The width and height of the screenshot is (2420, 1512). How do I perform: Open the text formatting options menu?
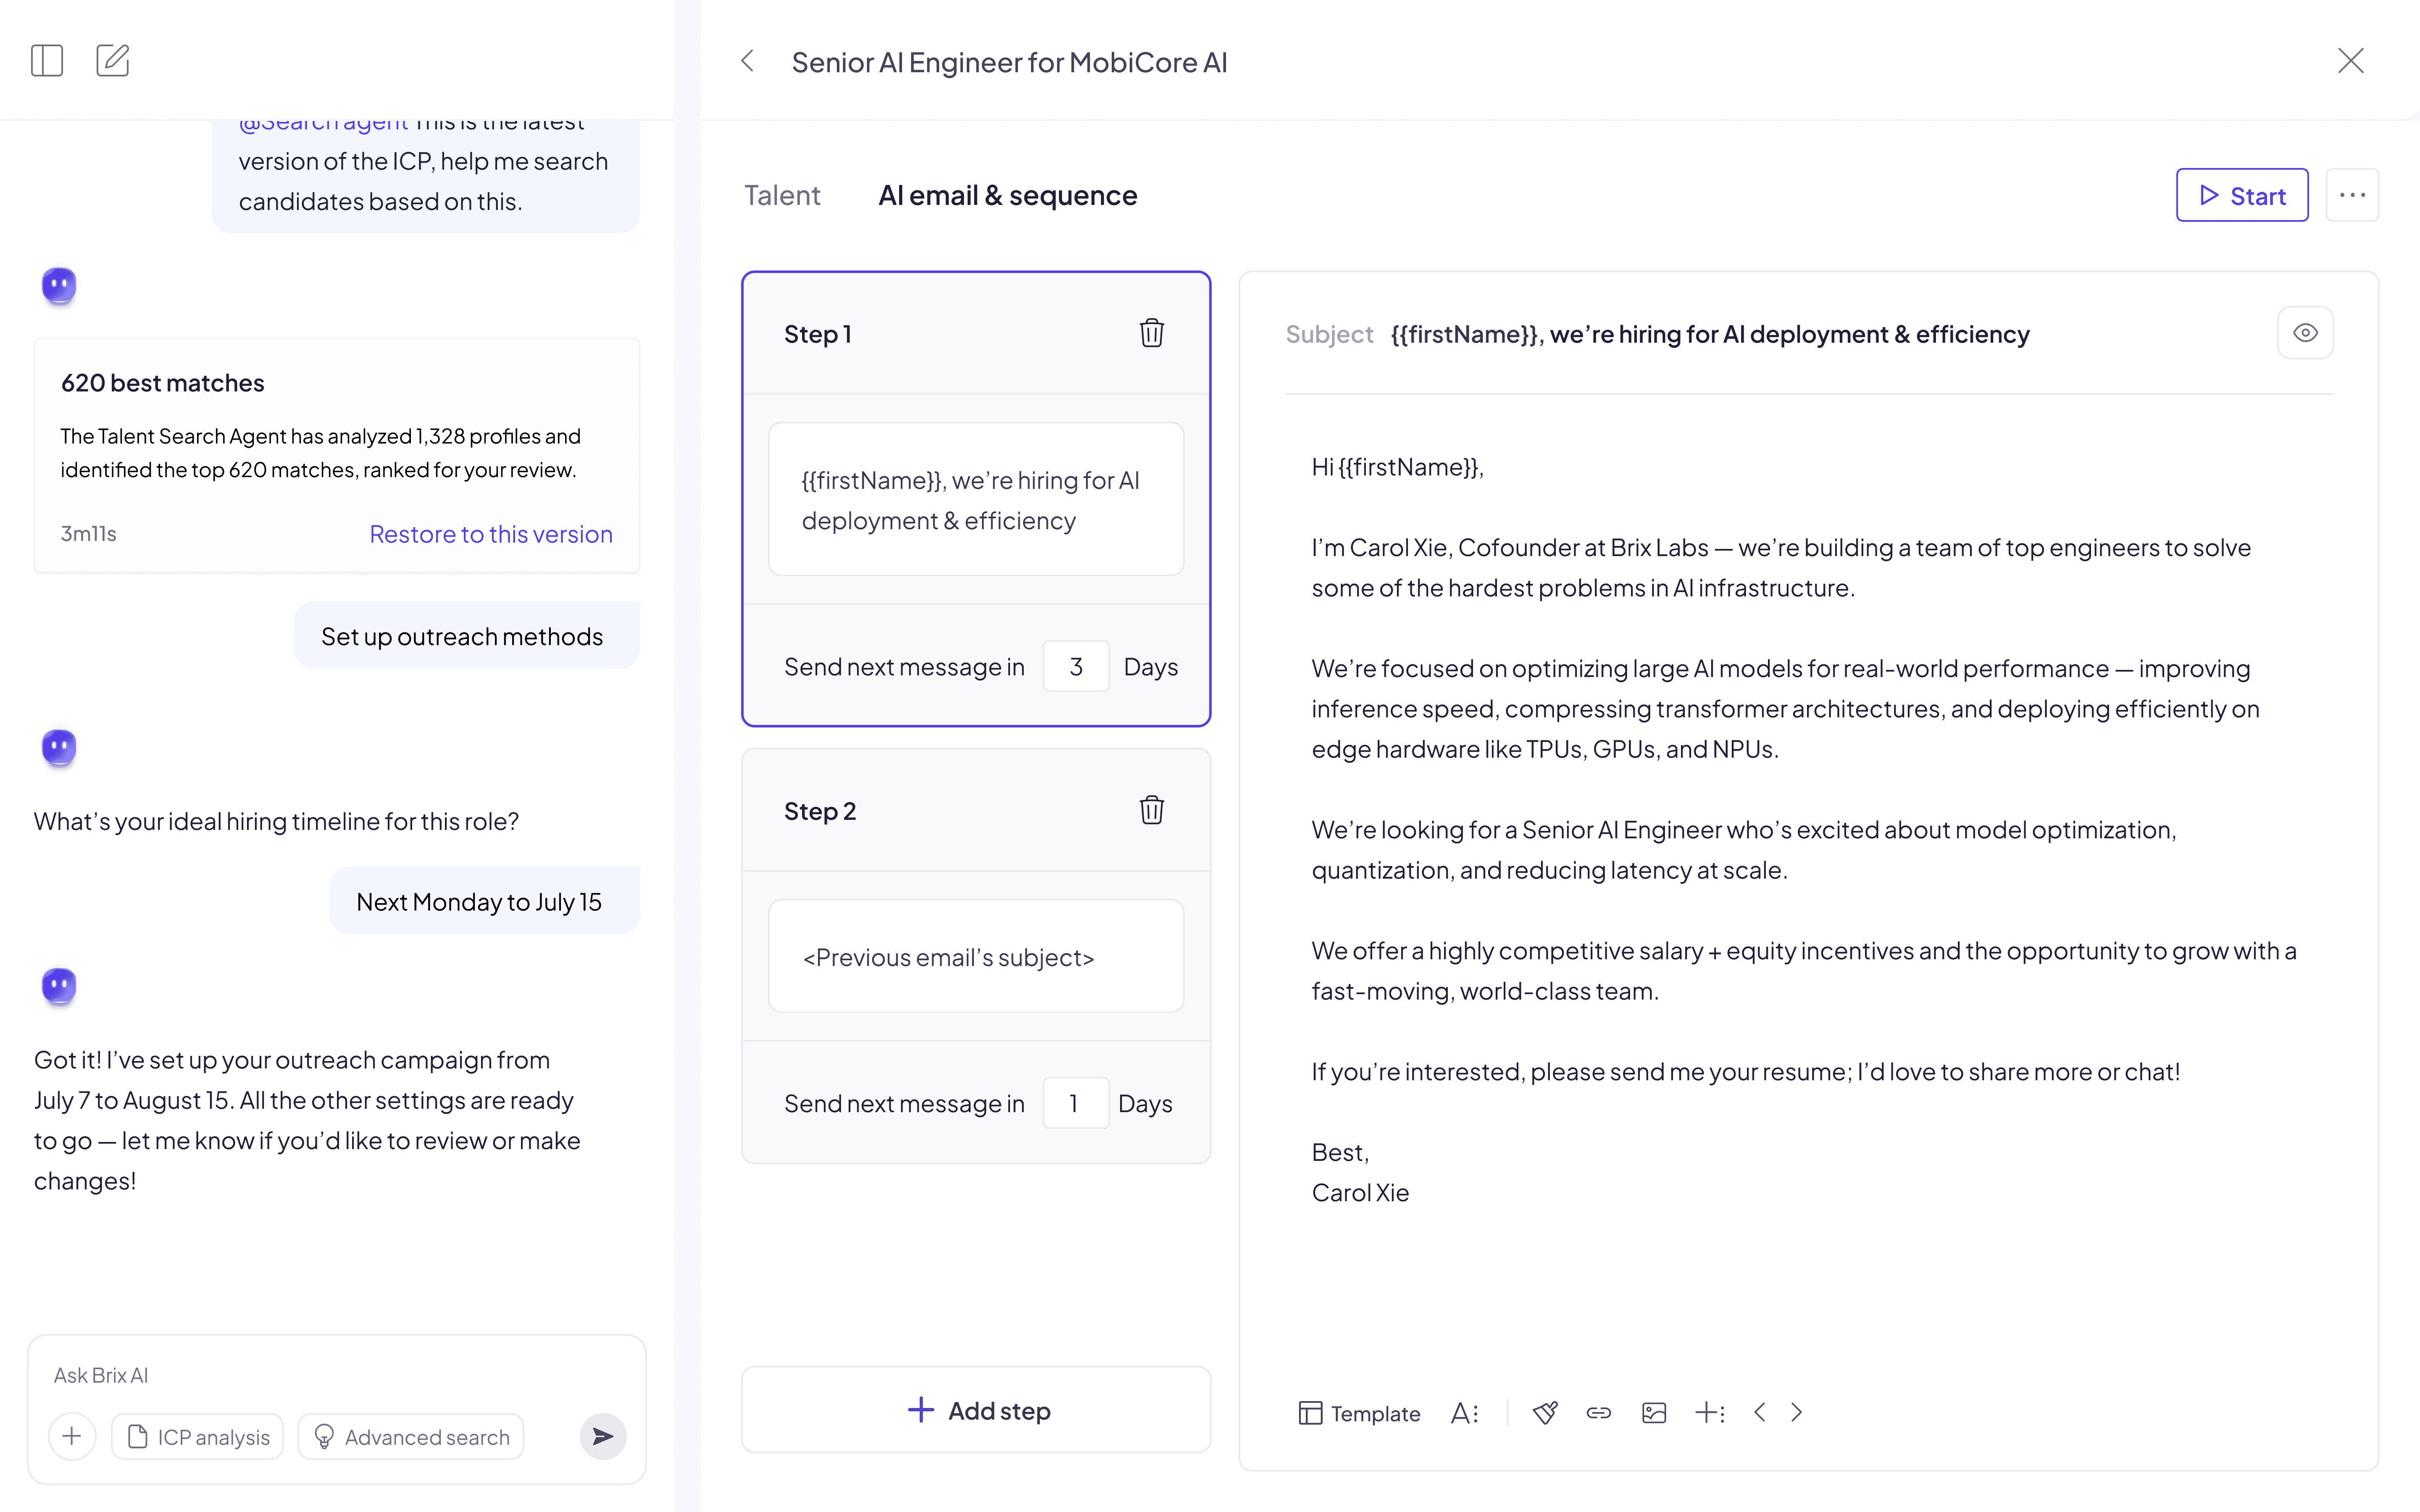[x=1464, y=1412]
